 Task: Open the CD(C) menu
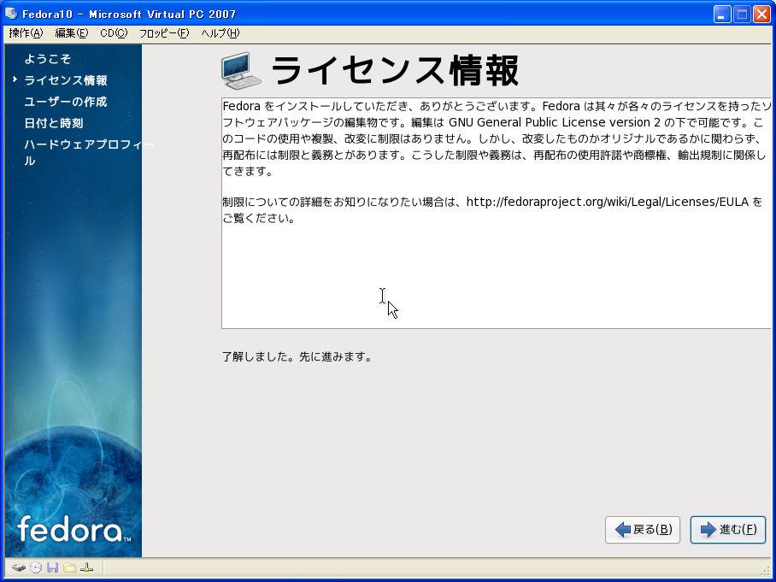coord(114,33)
